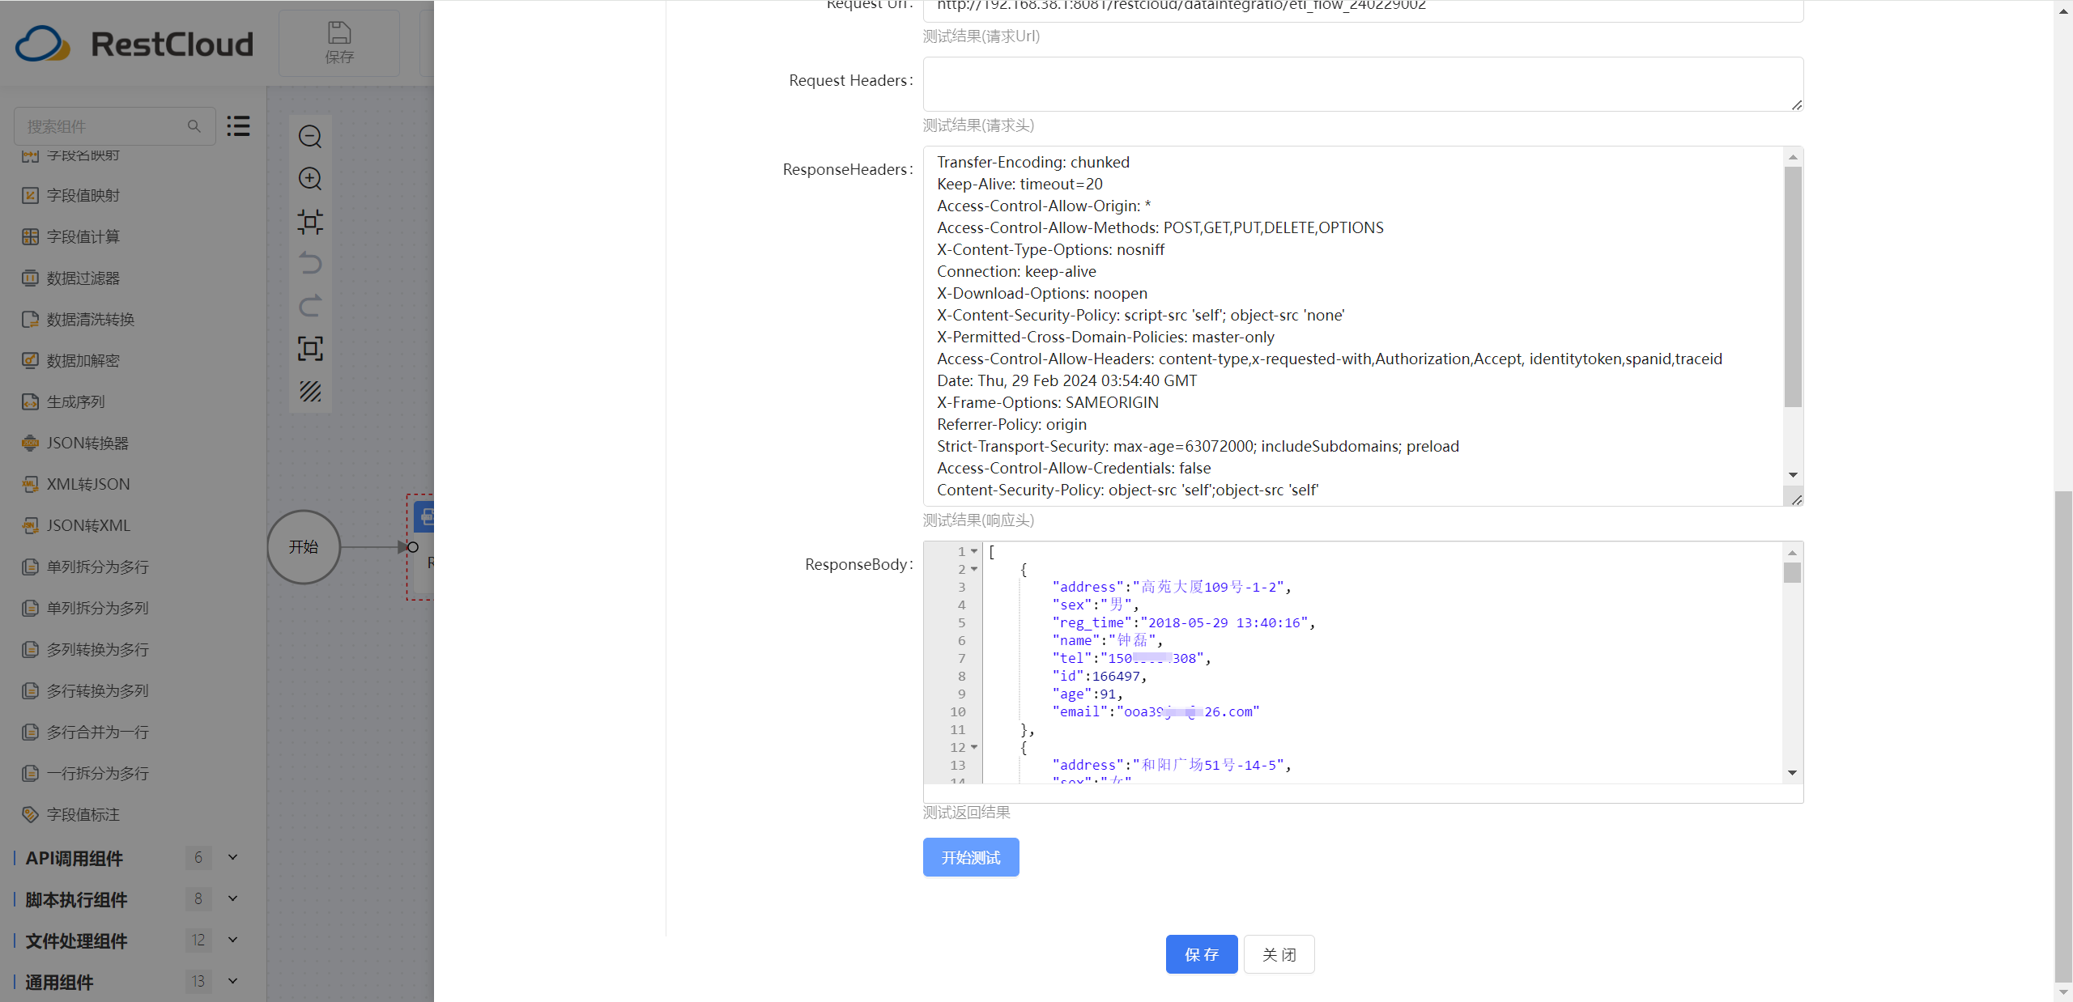The height and width of the screenshot is (1002, 2073).
Task: Expand the 脚本执行组件 group
Action: (x=233, y=899)
